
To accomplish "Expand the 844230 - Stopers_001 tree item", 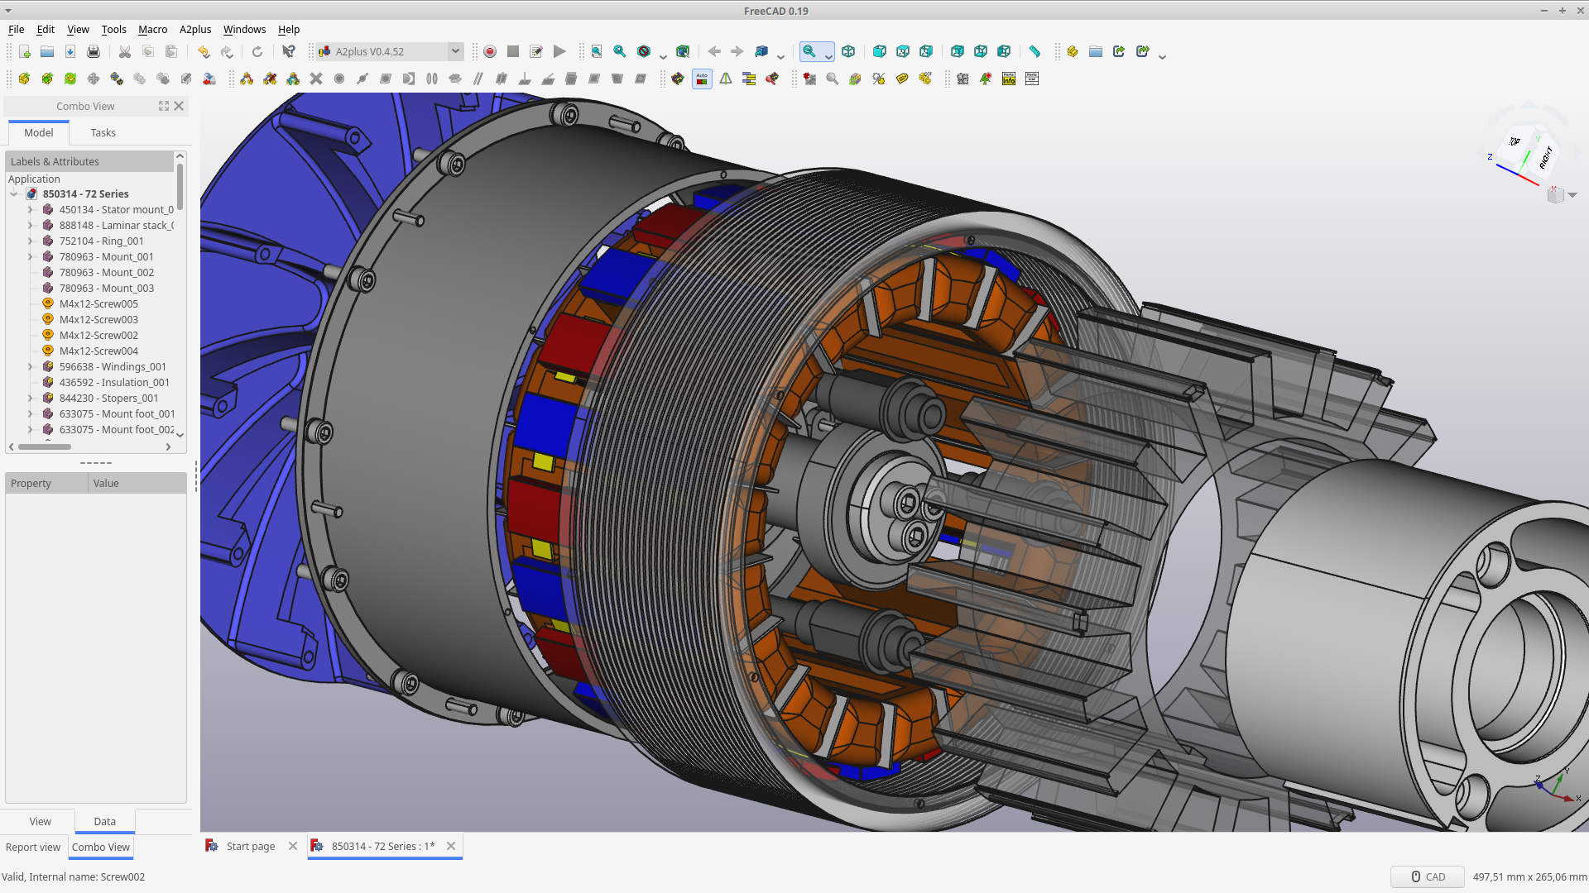I will coord(31,398).
